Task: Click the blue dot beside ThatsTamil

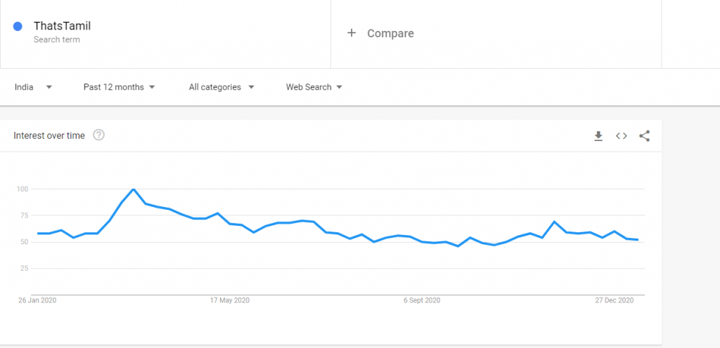Action: 18,26
